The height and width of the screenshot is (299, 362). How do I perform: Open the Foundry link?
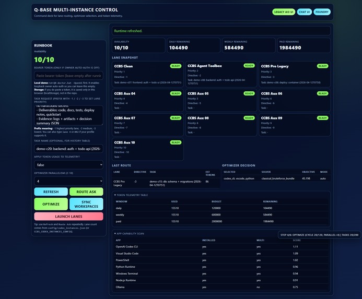point(322,12)
